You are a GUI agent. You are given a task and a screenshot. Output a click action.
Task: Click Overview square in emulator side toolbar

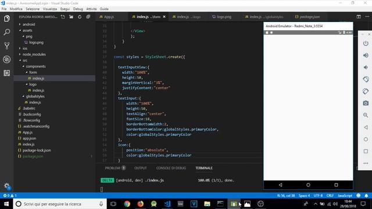pyautogui.click(x=366, y=151)
